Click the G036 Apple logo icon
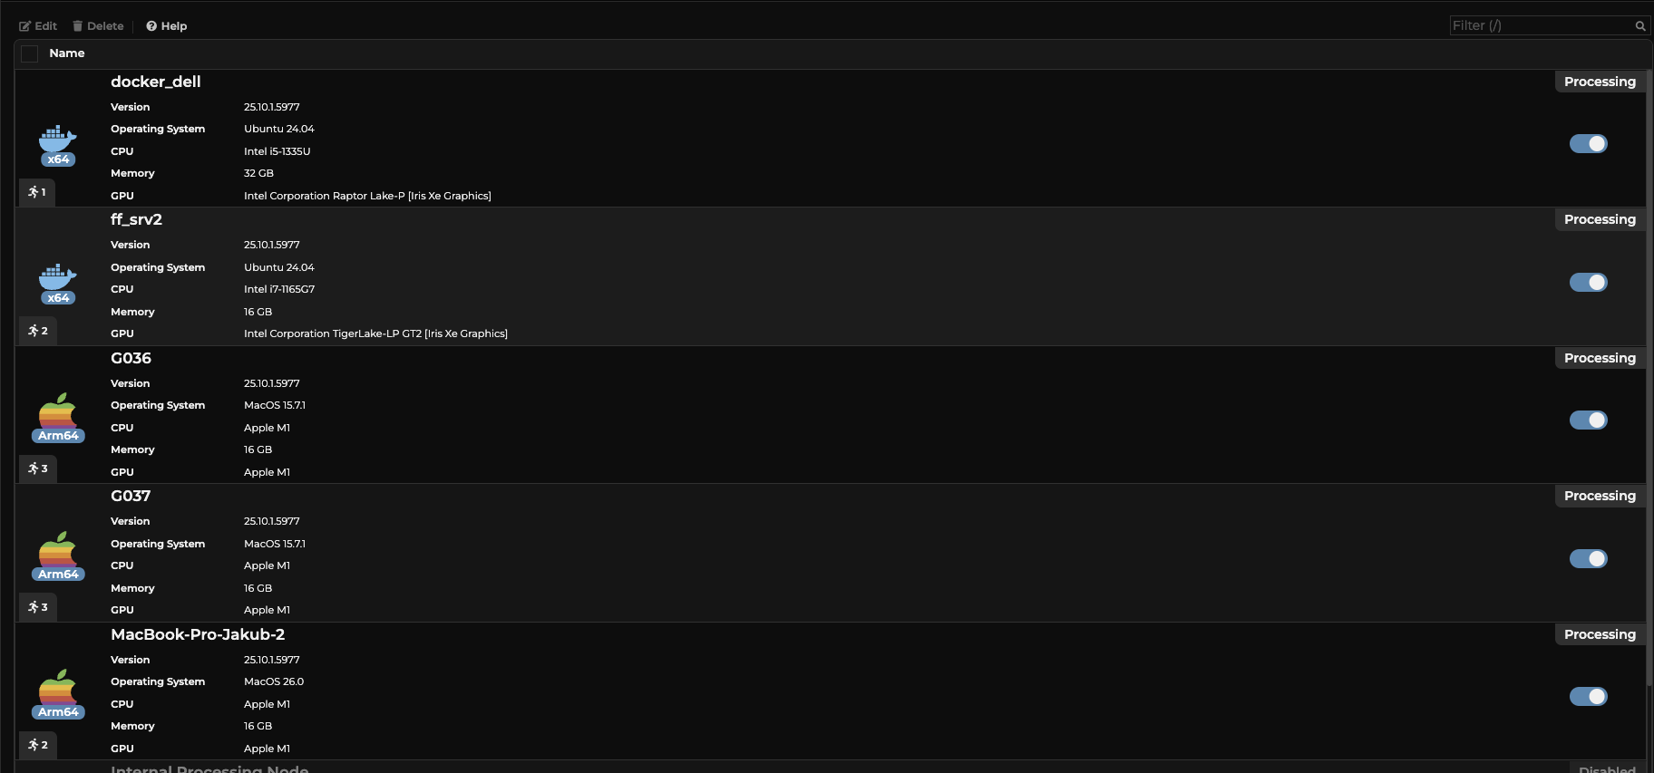Screen dimensions: 1654x773 [x=57, y=412]
